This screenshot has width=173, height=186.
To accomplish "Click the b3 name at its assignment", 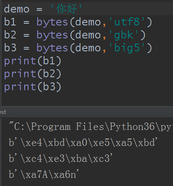I will (x=10, y=48).
